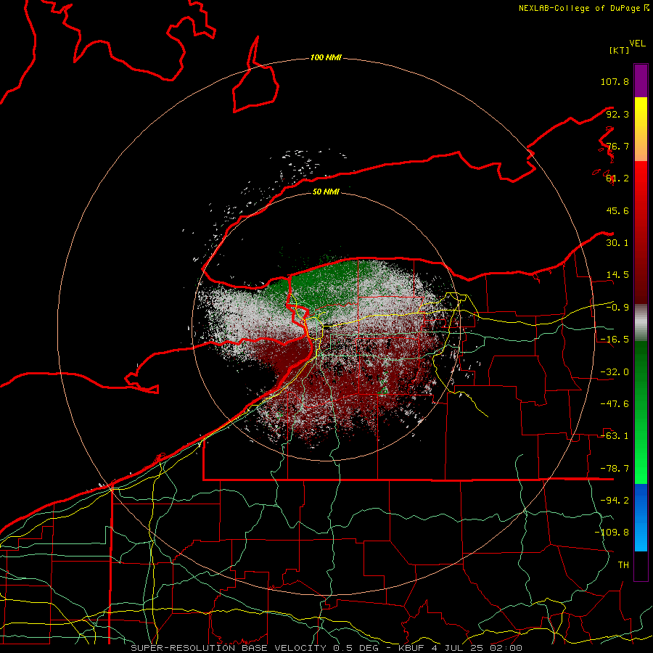Click the 45.6 velocity scale value
Image resolution: width=653 pixels, height=653 pixels.
pos(617,210)
